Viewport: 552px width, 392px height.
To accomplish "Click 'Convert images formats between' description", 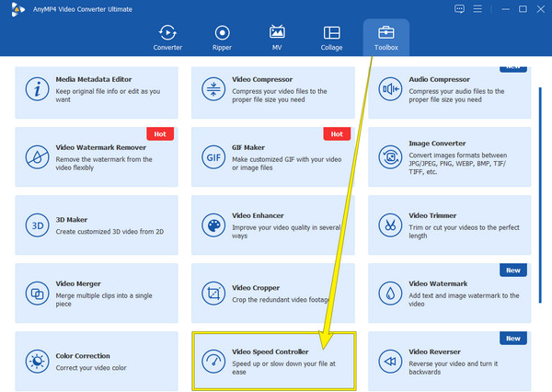I will pos(457,164).
